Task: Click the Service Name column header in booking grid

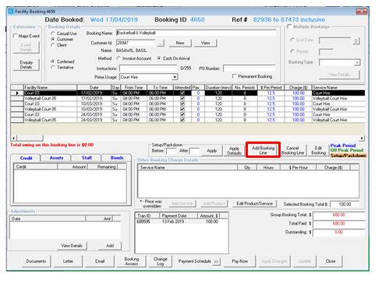Action: 338,88
